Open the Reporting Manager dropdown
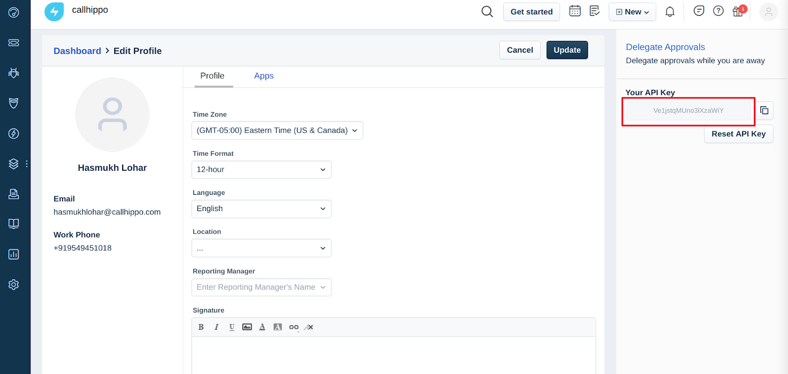 262,287
